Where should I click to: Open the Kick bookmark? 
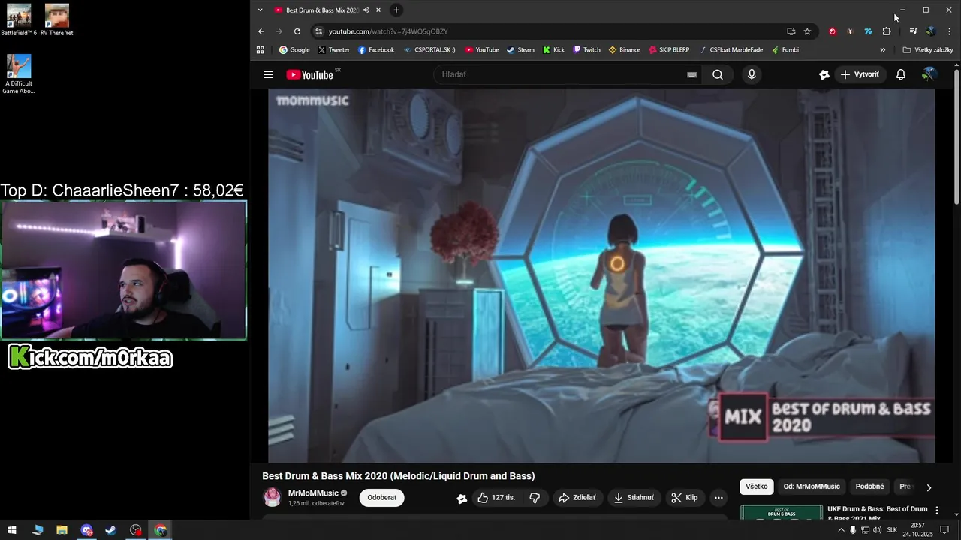click(553, 50)
